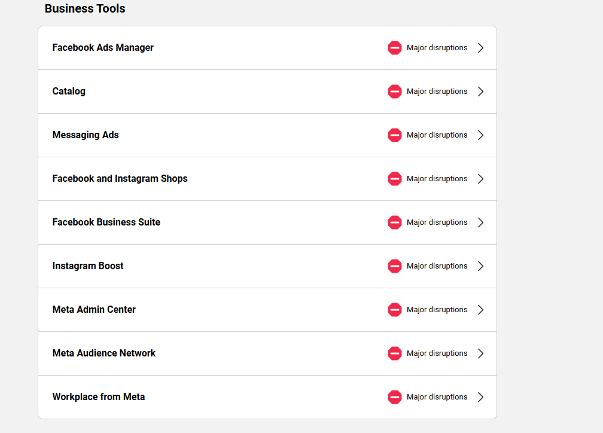The height and width of the screenshot is (433, 603).
Task: Expand the Catalog row chevron arrow
Action: (481, 92)
